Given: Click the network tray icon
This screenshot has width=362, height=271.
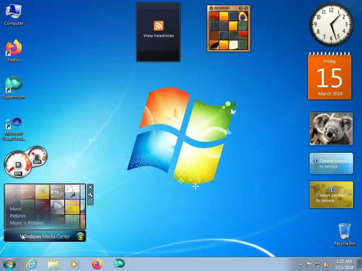Looking at the screenshot, I should coord(318,264).
